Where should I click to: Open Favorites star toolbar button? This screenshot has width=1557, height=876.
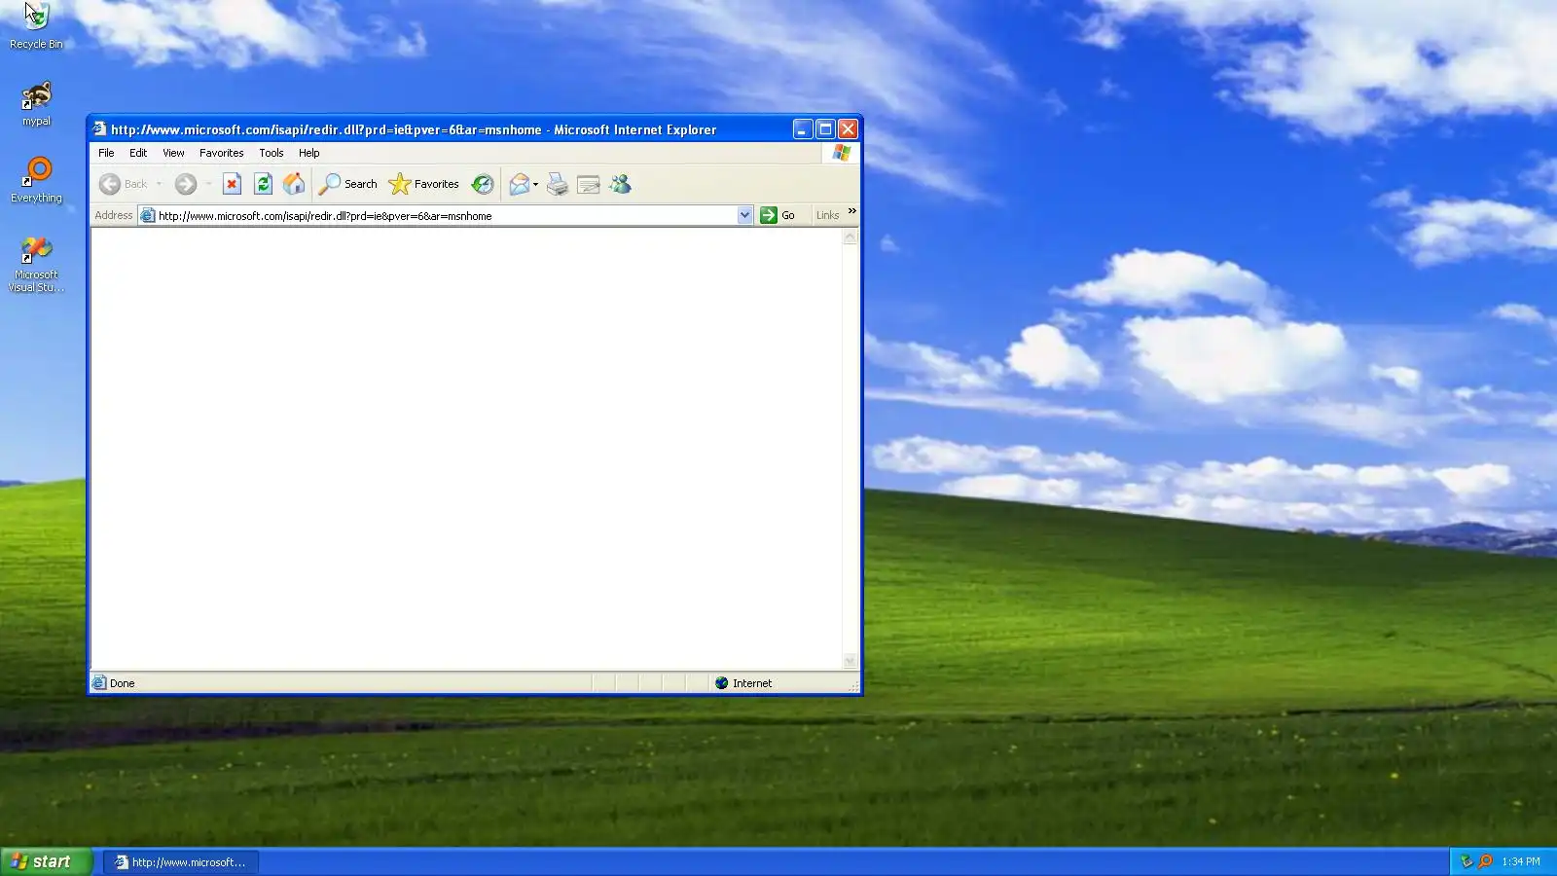pyautogui.click(x=423, y=184)
